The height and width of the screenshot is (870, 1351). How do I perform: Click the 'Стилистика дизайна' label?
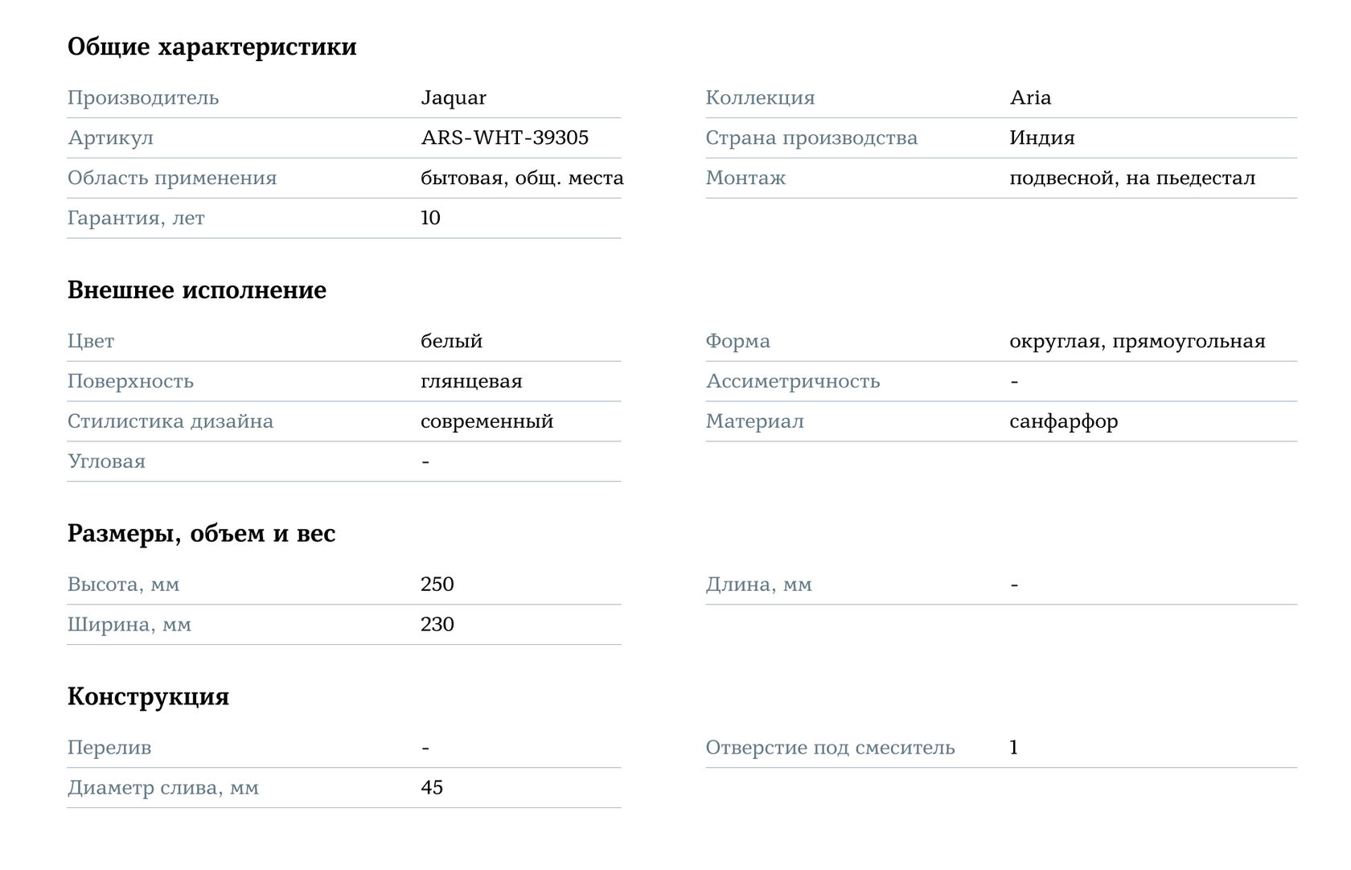pos(170,421)
